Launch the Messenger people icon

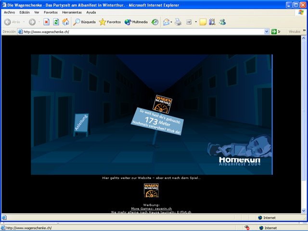pos(222,22)
